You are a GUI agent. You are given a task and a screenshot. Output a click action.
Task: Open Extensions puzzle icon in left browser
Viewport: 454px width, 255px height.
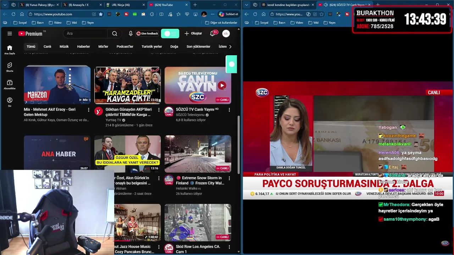[x=152, y=14]
